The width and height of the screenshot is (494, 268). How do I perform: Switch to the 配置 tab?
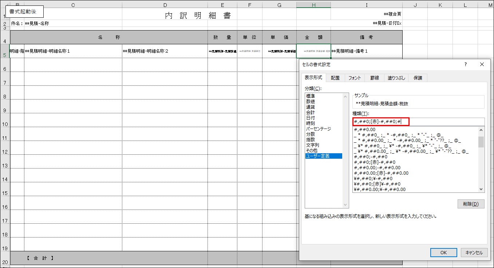pos(335,78)
